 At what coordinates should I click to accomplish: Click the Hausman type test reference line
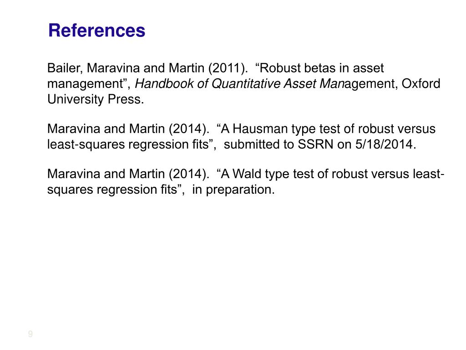241,129
